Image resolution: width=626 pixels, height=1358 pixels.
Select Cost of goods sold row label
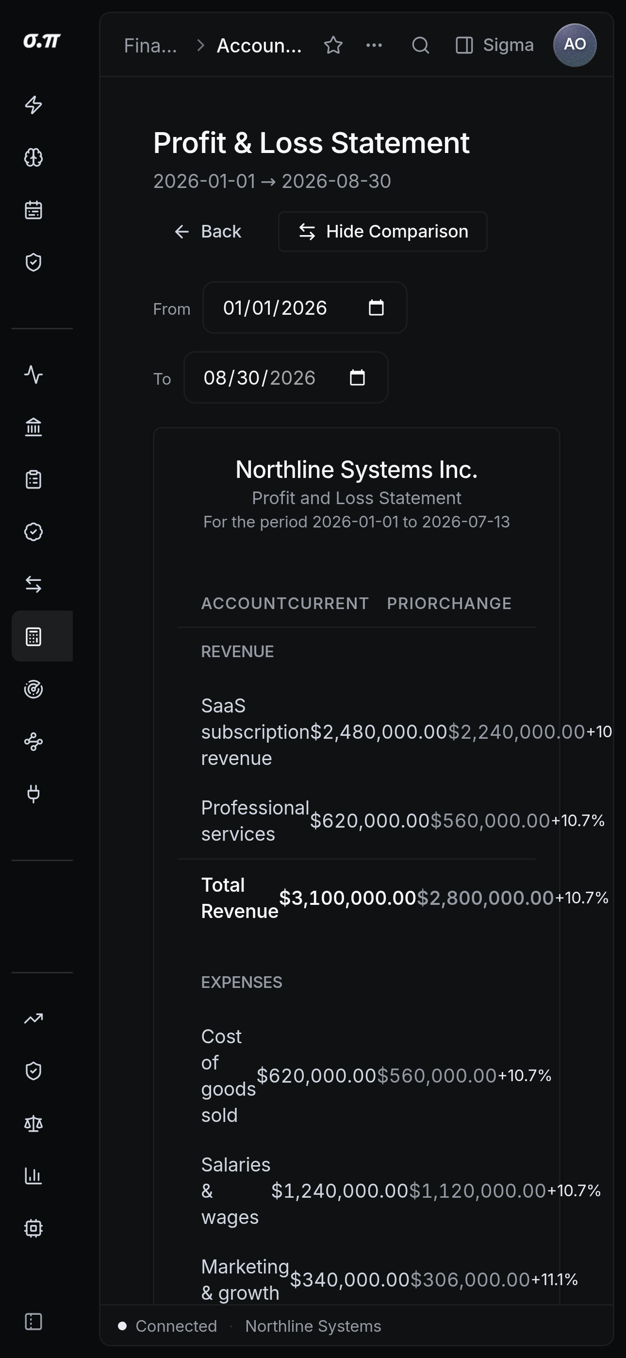(x=229, y=1075)
